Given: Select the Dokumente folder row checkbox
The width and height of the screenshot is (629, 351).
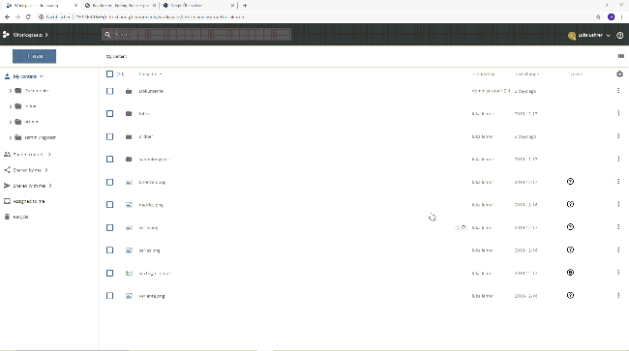Looking at the screenshot, I should click(x=109, y=91).
